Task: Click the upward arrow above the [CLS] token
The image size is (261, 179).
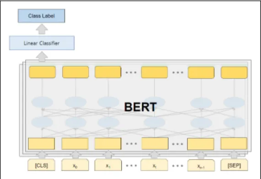Action: (42, 154)
